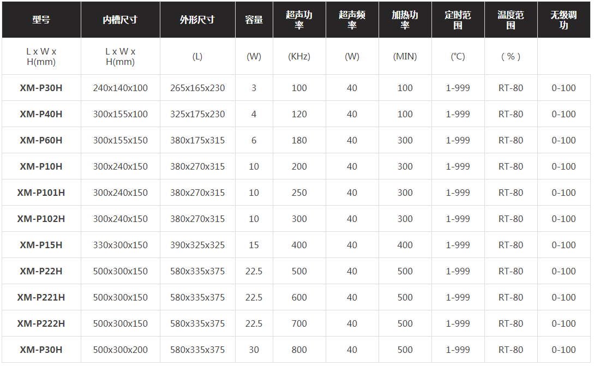Image resolution: width=594 pixels, height=366 pixels.
Task: Select the XM-P40H model cell
Action: pos(41,114)
